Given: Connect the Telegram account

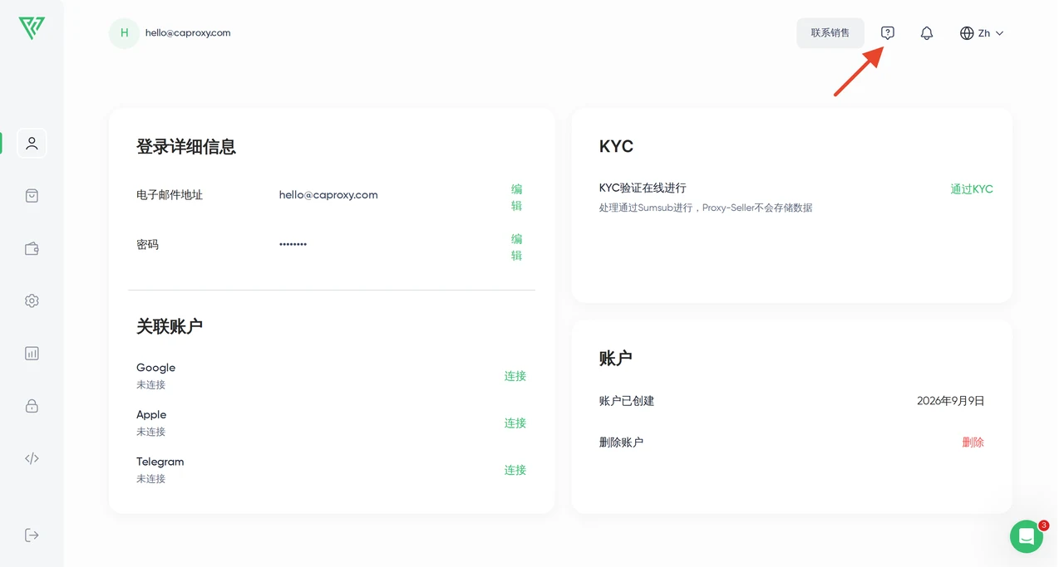Looking at the screenshot, I should point(515,470).
